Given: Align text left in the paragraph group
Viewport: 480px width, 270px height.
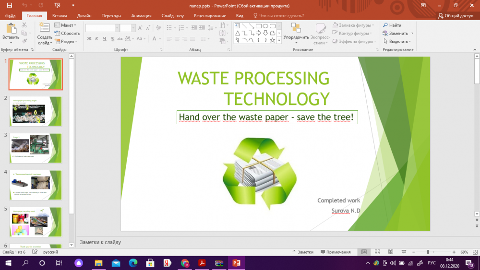Looking at the screenshot, I should (169, 38).
